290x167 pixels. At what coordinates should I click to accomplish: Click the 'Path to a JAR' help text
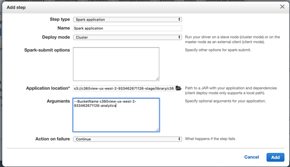coord(231,91)
